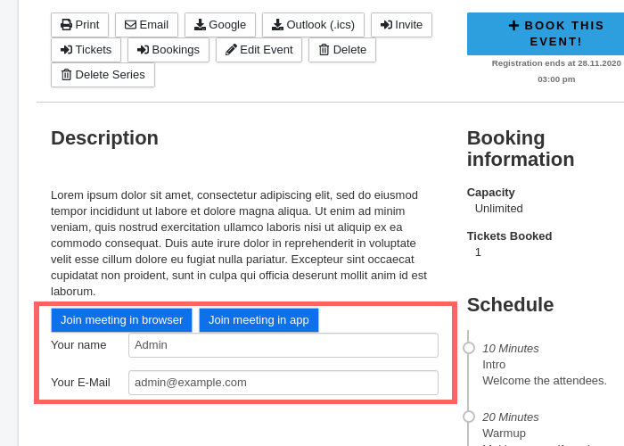Launch Join meeting in app
The image size is (624, 446).
coord(259,320)
